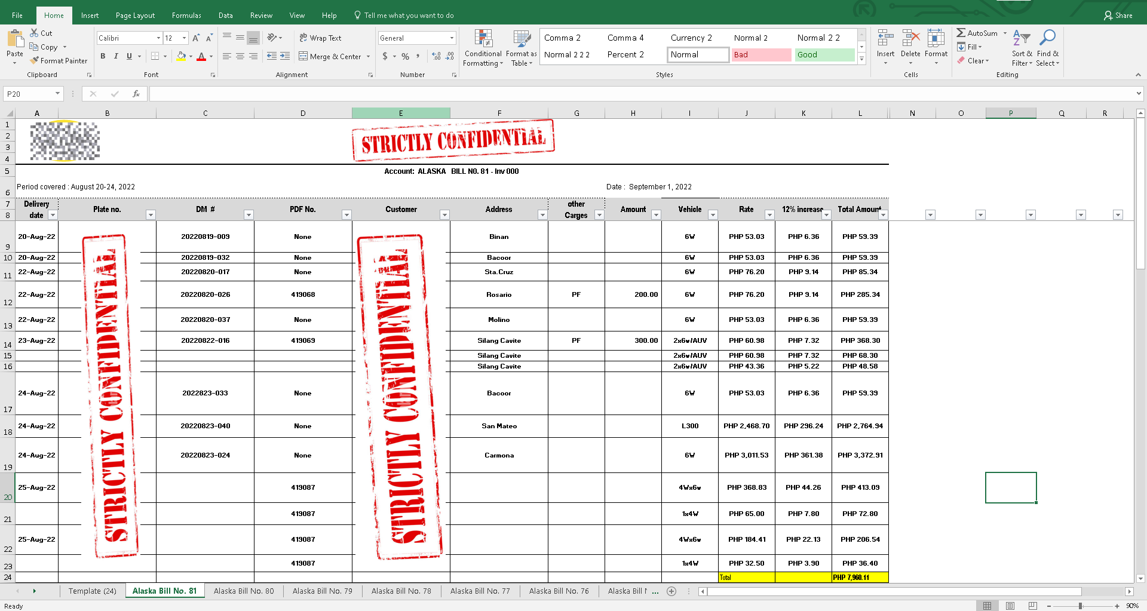Image resolution: width=1147 pixels, height=611 pixels.
Task: Apply Bold formatting
Action: pos(103,56)
